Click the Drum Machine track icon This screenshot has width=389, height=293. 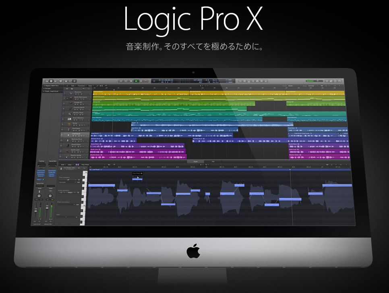69,119
